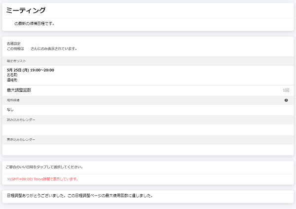
Task: Click the 1回 value on the right
Action: tap(286, 90)
